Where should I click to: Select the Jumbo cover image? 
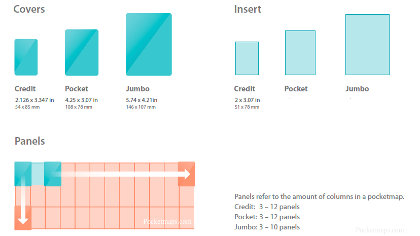pos(149,44)
